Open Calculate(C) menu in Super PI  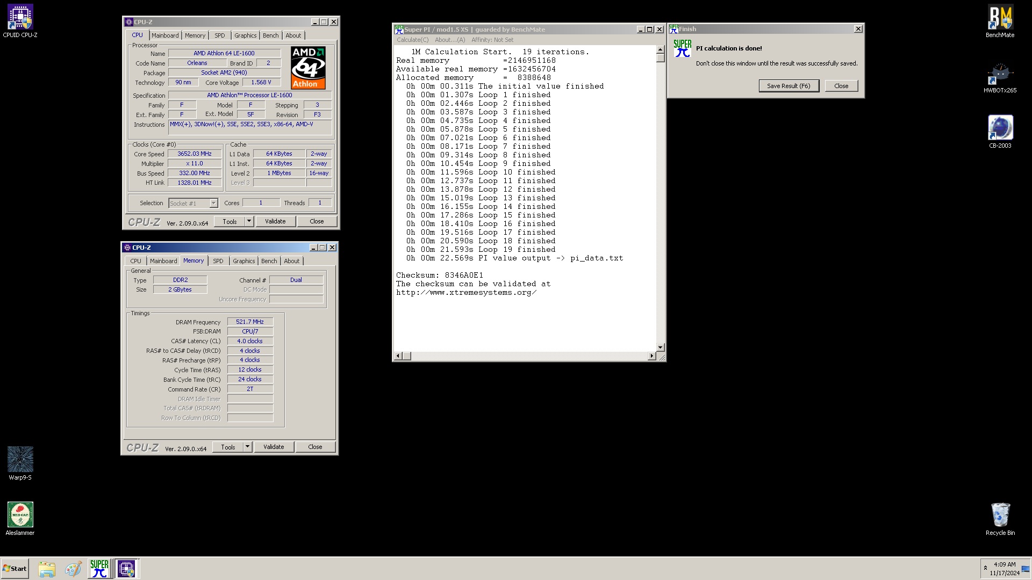[413, 40]
